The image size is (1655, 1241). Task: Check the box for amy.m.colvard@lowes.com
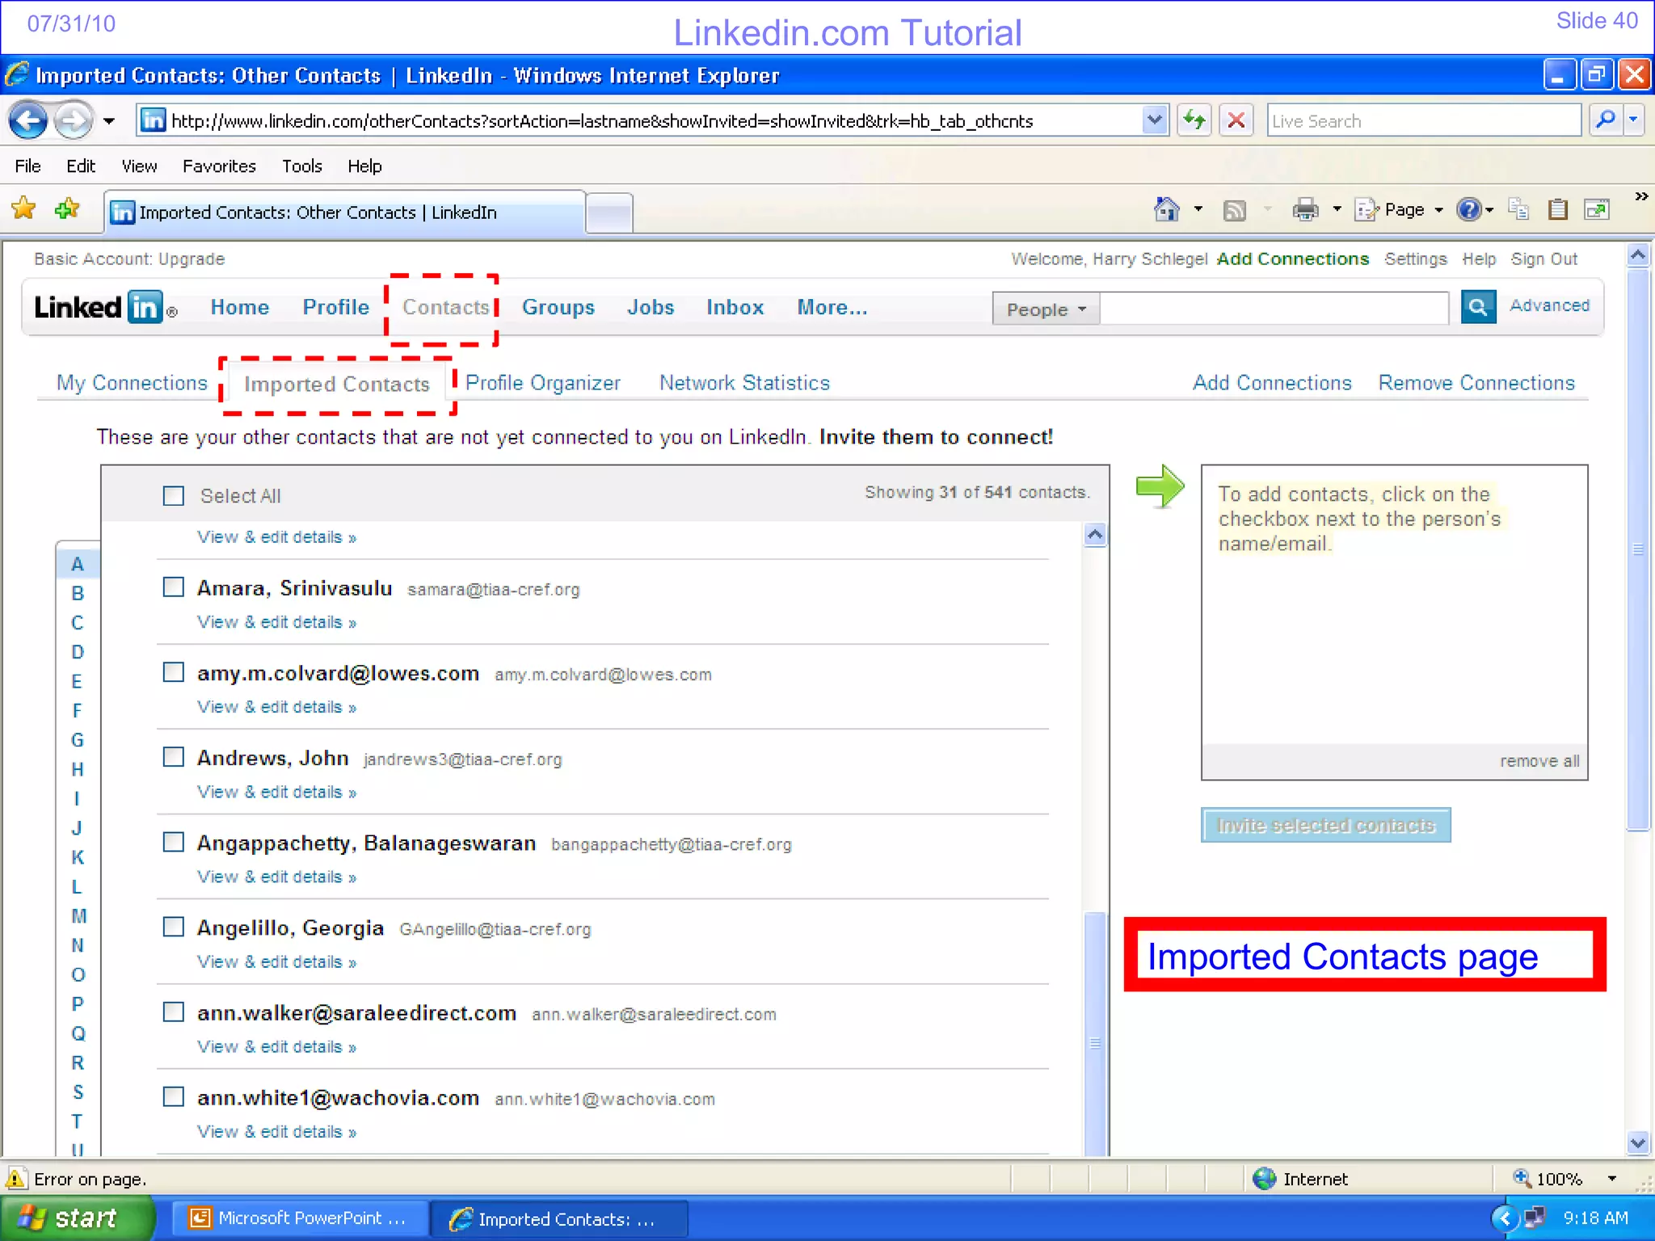[174, 671]
